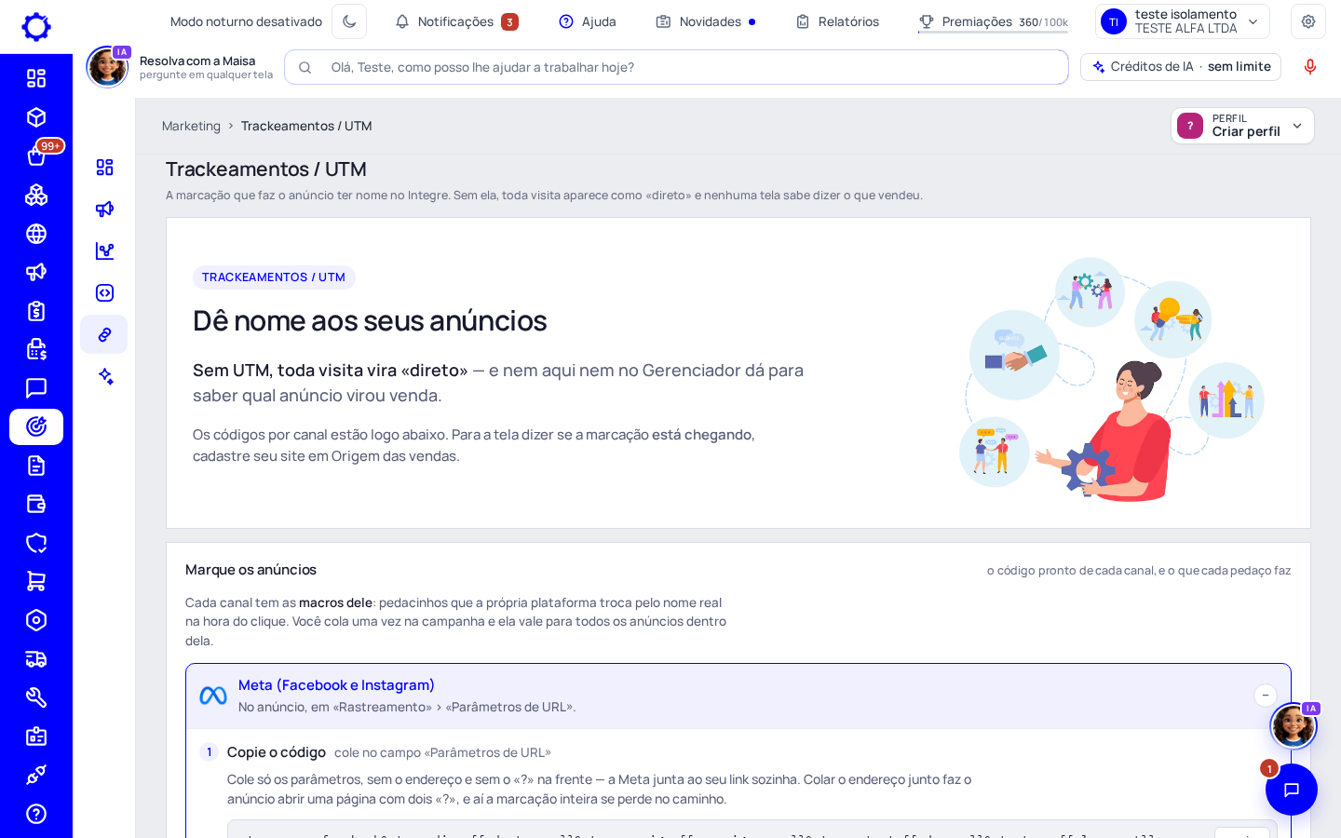The height and width of the screenshot is (838, 1341).
Task: Expand the Perfil Criar perfil dropdown
Action: pyautogui.click(x=1242, y=126)
